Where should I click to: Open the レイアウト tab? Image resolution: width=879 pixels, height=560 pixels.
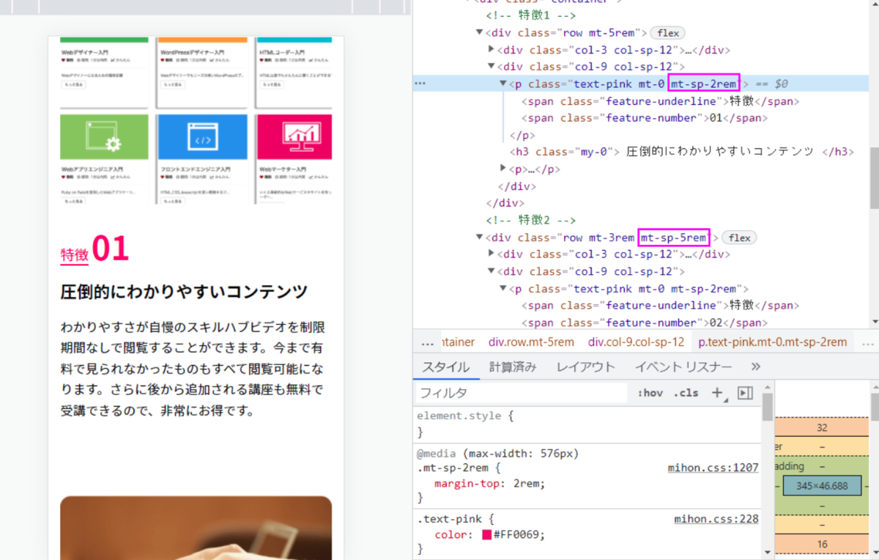point(586,367)
